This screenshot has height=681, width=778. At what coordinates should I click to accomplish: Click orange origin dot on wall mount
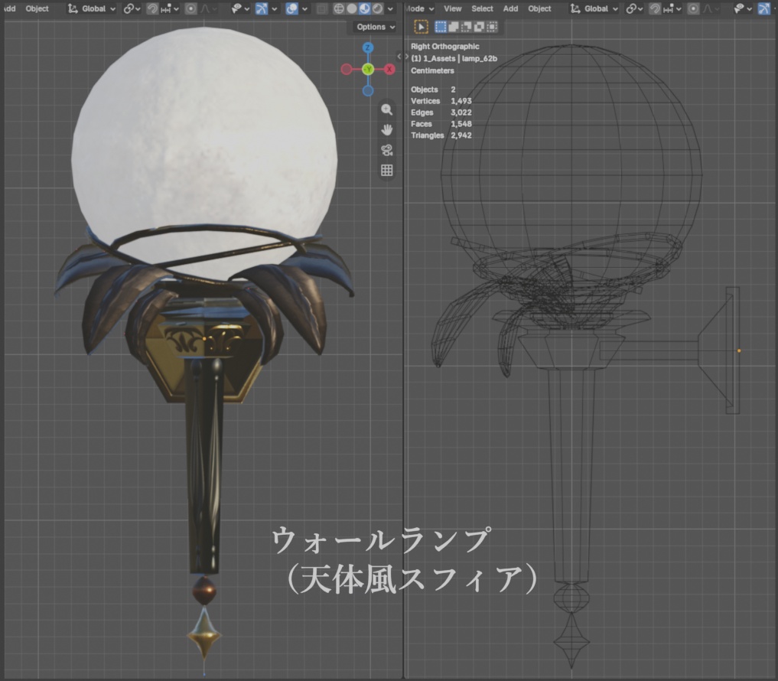pos(739,351)
